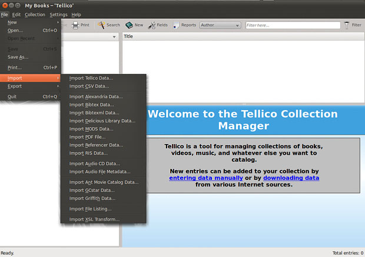Select Import Alexandria Data...
This screenshot has height=257, width=365.
(x=104, y=97)
